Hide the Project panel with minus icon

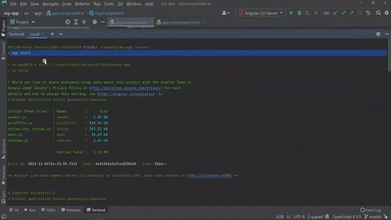point(103,22)
